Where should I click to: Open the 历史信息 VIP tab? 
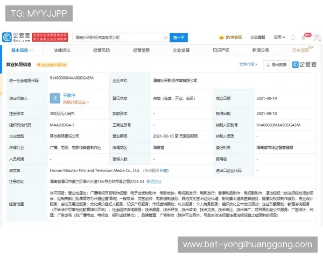pyautogui.click(x=302, y=50)
